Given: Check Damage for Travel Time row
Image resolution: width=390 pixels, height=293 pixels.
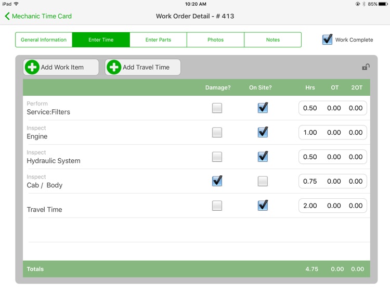Looking at the screenshot, I should 217,206.
